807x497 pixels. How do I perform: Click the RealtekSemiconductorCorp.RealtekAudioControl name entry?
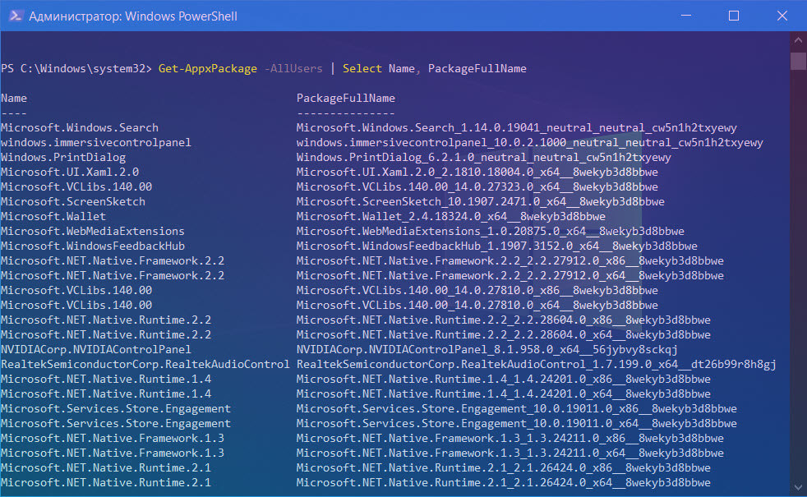coord(145,364)
